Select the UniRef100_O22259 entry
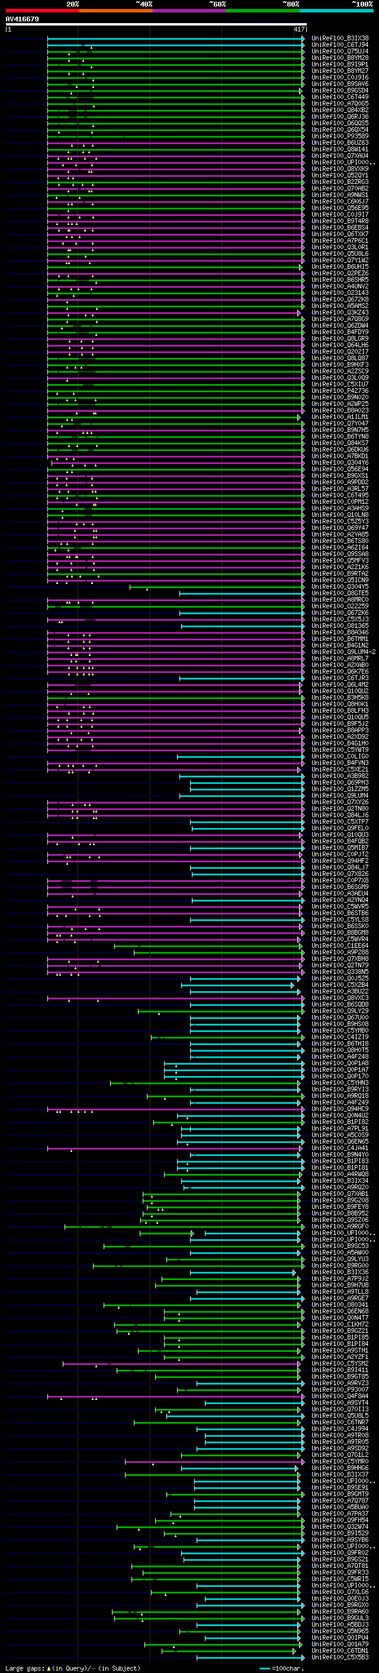The width and height of the screenshot is (379, 1673). [x=340, y=606]
